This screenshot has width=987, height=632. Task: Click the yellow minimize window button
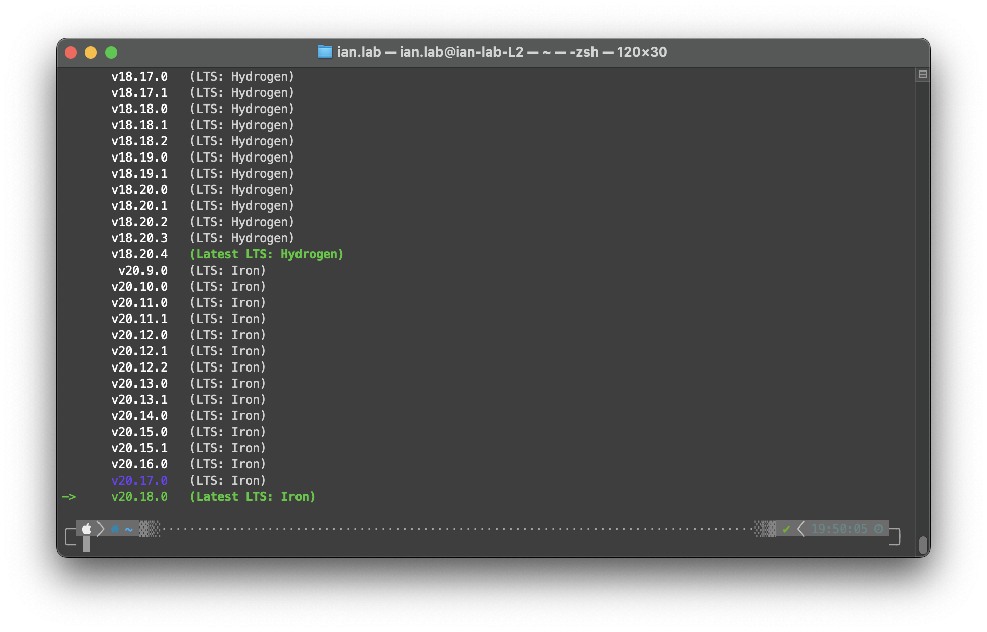(91, 52)
